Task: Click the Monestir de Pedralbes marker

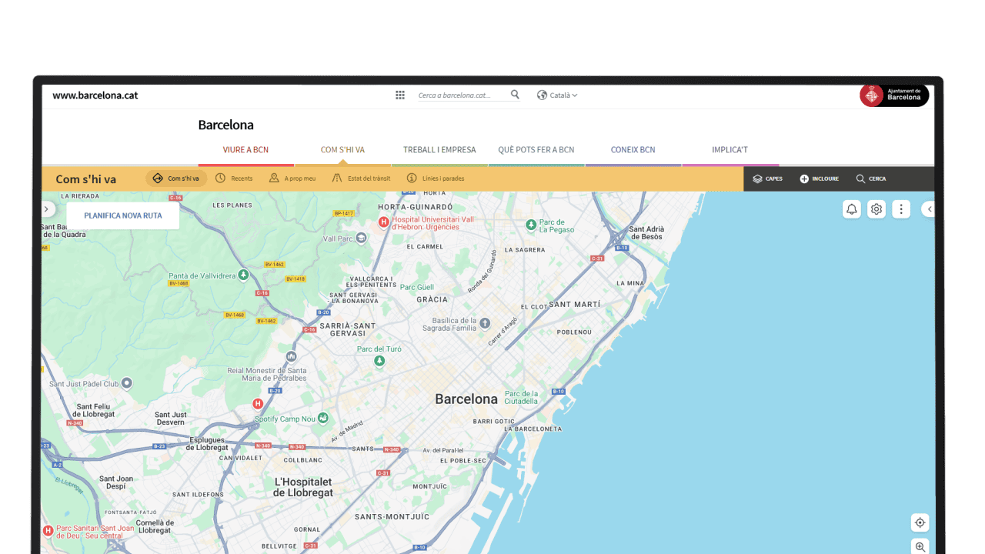Action: [x=291, y=356]
